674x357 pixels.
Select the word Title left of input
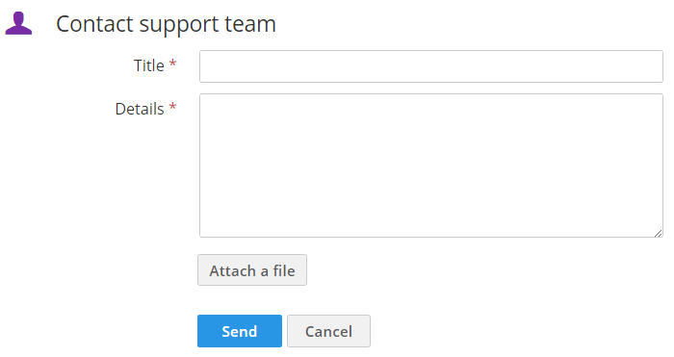[148, 65]
